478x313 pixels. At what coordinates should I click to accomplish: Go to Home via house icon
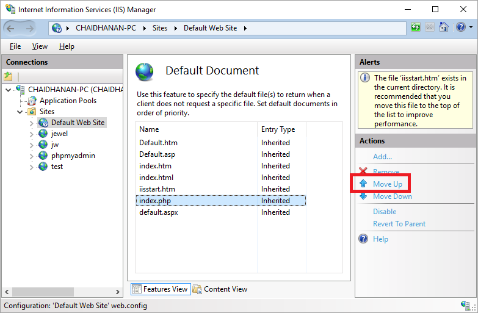pos(444,27)
